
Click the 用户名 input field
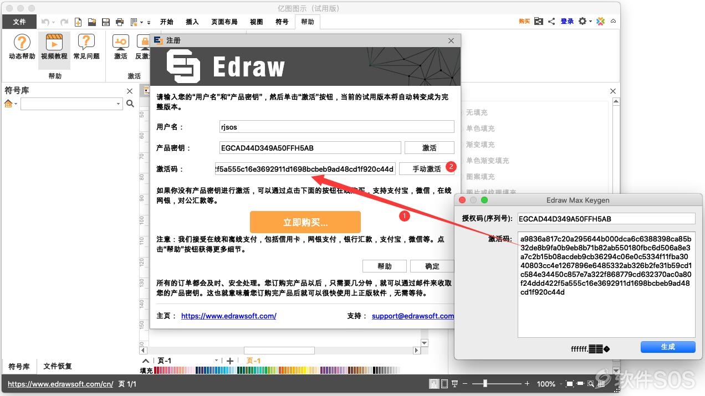(x=337, y=127)
